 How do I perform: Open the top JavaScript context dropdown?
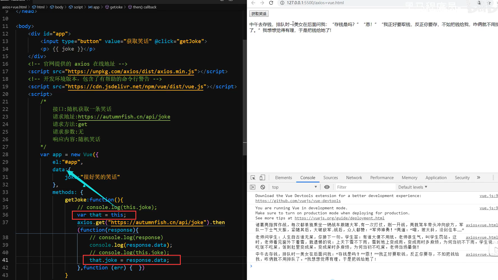click(294, 187)
